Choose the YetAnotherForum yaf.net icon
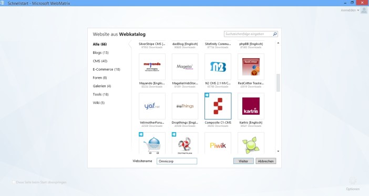This screenshot has width=369, height=196. coord(152,106)
